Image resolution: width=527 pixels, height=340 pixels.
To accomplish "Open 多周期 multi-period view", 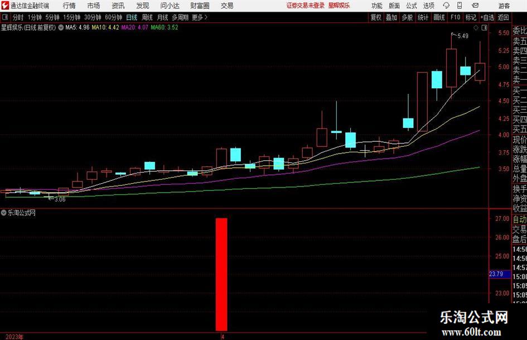I will (180, 17).
